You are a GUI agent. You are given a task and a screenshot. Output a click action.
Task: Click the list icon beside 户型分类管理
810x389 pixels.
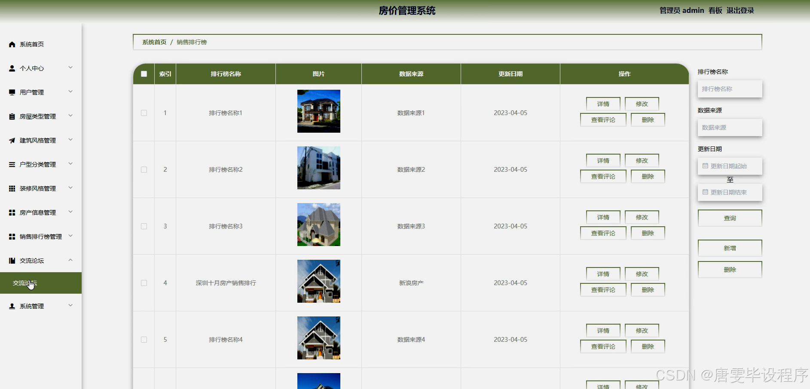pyautogui.click(x=12, y=164)
